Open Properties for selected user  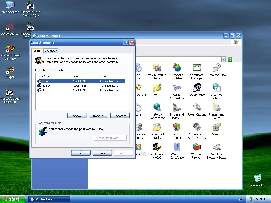point(120,116)
